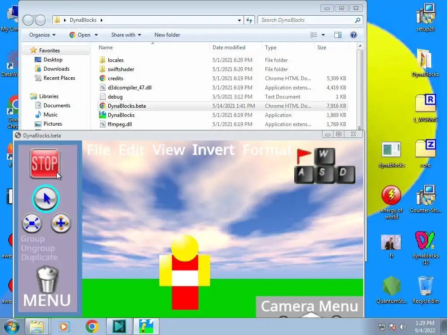Open the View menu in DynaBlocks
The width and height of the screenshot is (447, 335).
[x=169, y=150]
